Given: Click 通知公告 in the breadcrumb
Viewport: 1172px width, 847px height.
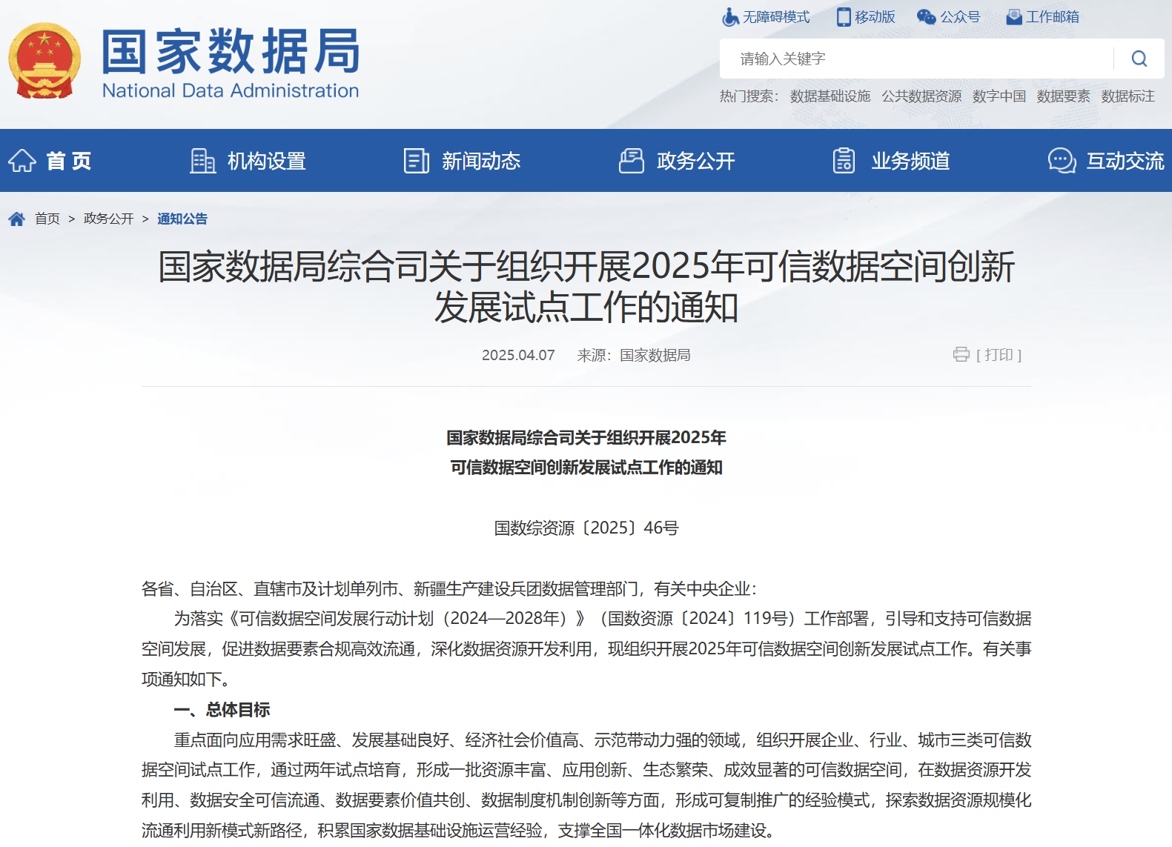Looking at the screenshot, I should (x=182, y=219).
